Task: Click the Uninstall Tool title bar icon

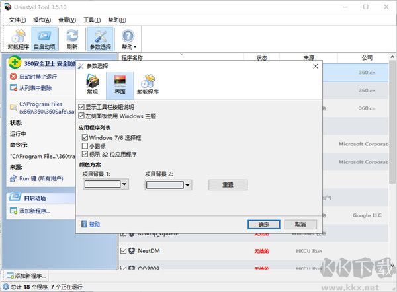Action: point(7,7)
